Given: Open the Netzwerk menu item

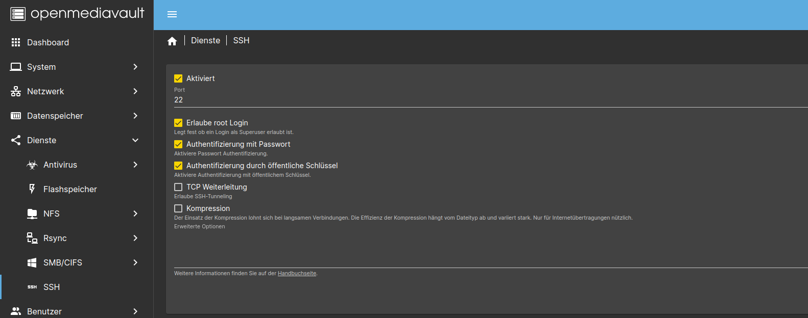Looking at the screenshot, I should coord(45,91).
